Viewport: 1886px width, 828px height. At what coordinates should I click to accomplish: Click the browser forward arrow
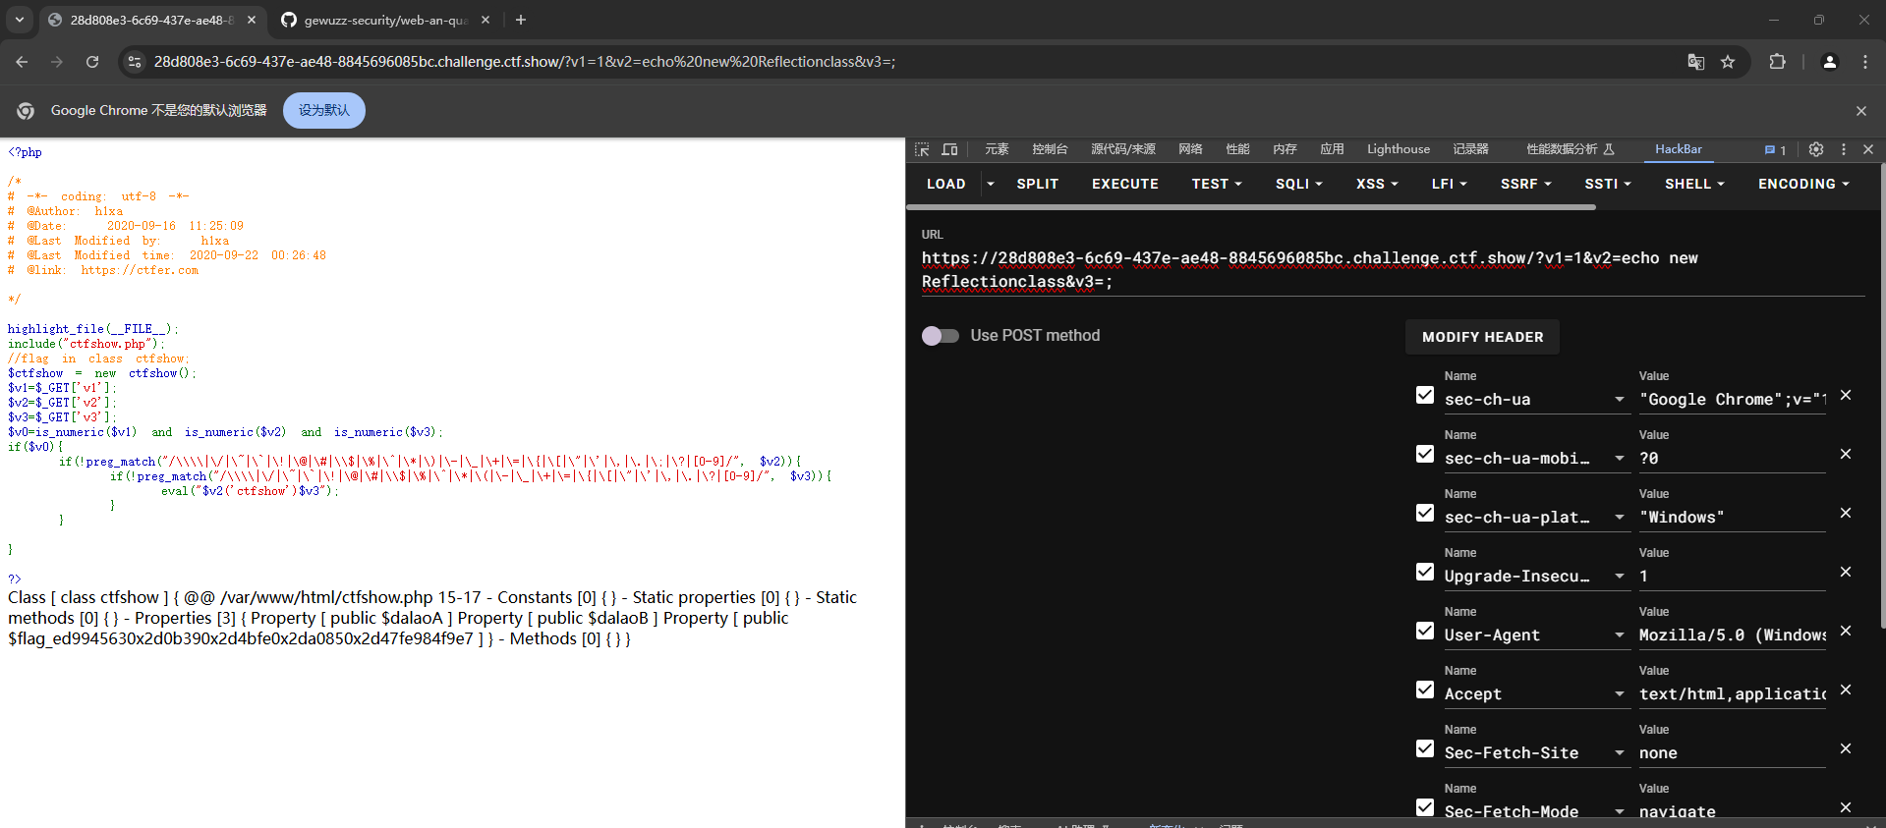[x=57, y=62]
